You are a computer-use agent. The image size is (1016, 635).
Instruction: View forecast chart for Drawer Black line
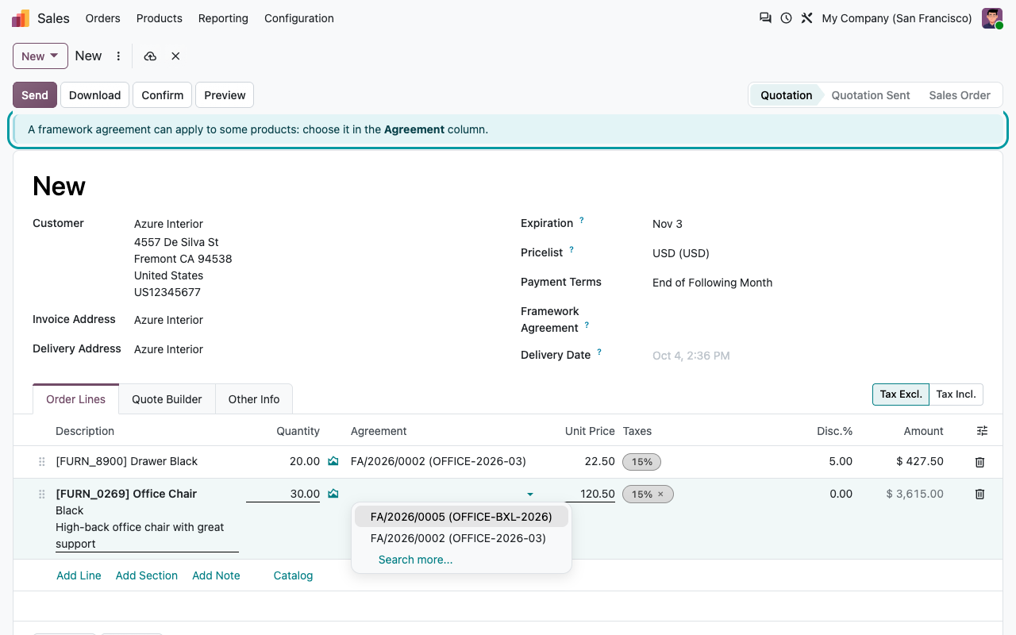pyautogui.click(x=333, y=461)
